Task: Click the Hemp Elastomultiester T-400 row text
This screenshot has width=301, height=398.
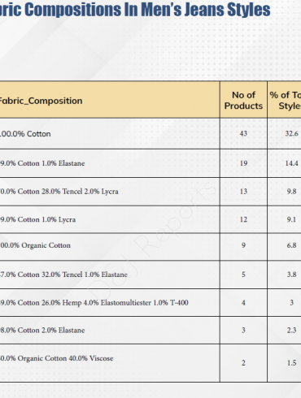Action: tap(94, 302)
